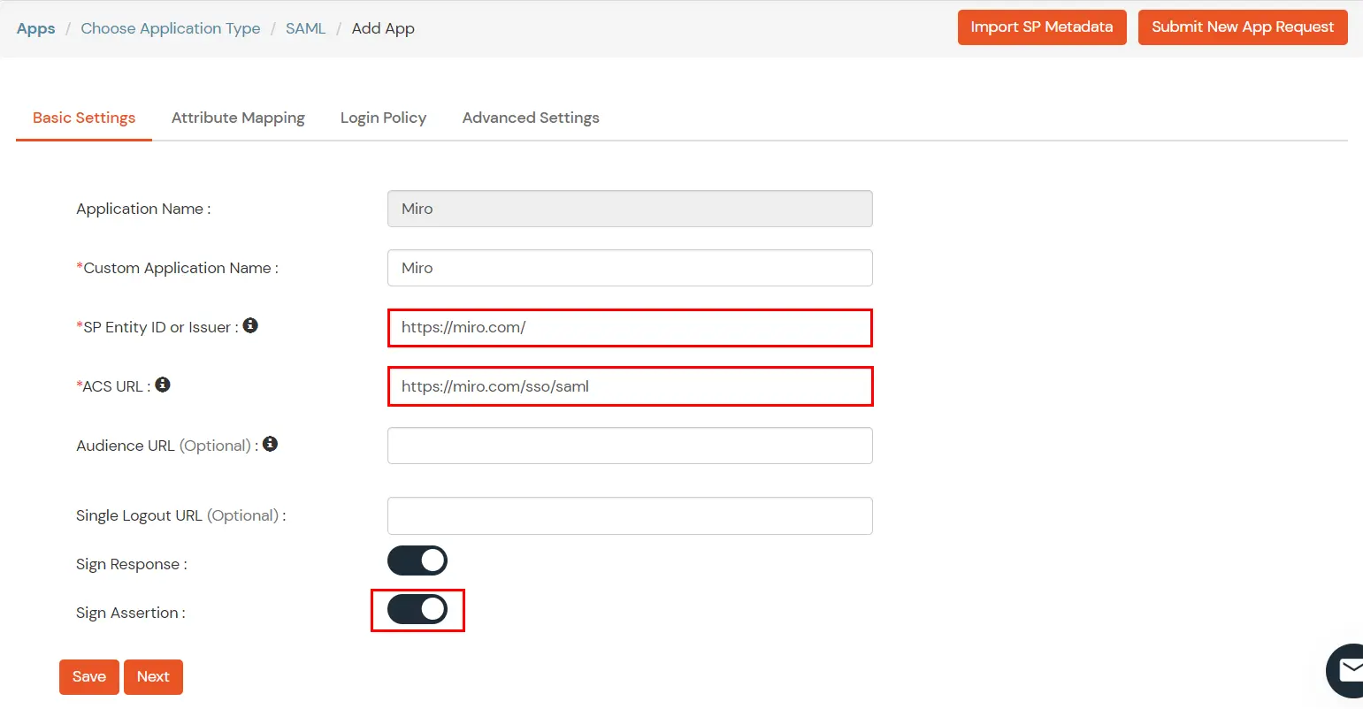Click the Single Logout URL field
Screen dimensions: 1363x709
[x=630, y=515]
